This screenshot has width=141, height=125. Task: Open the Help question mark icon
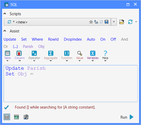point(105,53)
